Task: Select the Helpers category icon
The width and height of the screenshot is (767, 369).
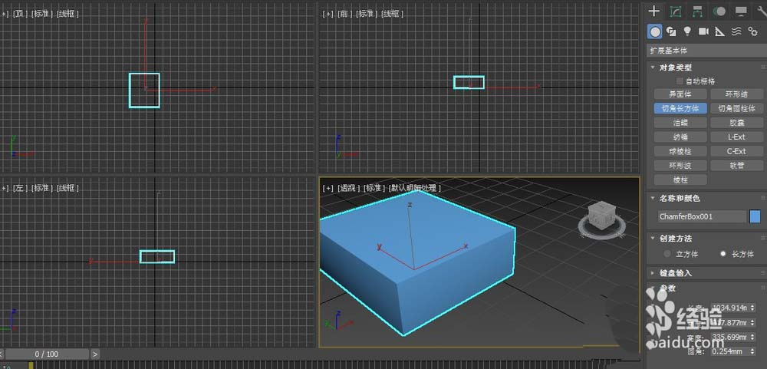Action: click(x=719, y=31)
